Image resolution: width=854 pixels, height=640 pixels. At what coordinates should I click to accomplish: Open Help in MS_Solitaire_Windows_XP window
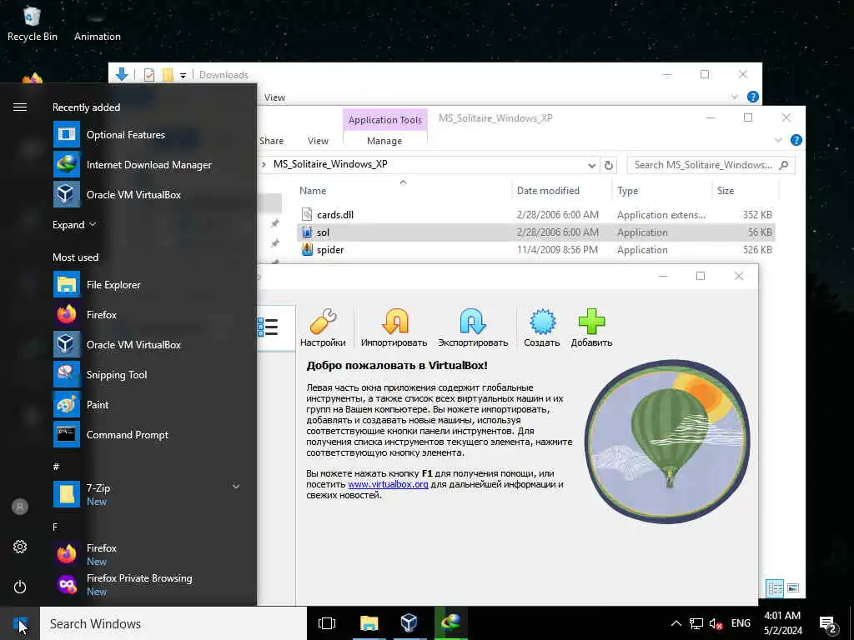tap(796, 140)
